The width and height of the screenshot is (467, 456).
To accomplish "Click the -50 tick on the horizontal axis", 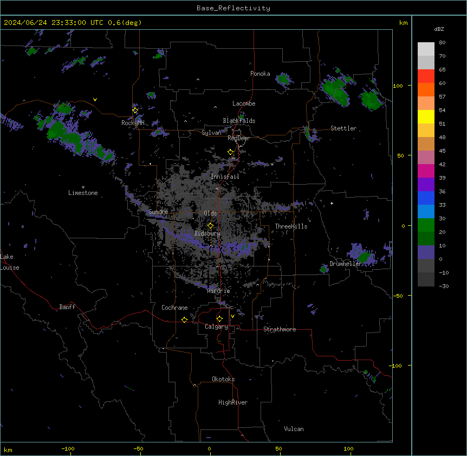I will tap(138, 448).
